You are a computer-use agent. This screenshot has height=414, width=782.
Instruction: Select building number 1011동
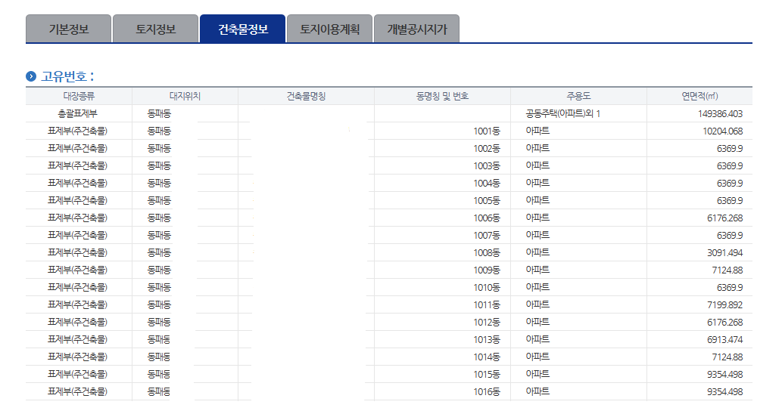pos(487,304)
